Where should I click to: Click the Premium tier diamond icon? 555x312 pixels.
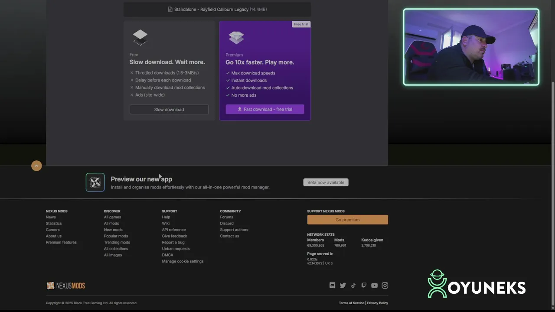236,38
